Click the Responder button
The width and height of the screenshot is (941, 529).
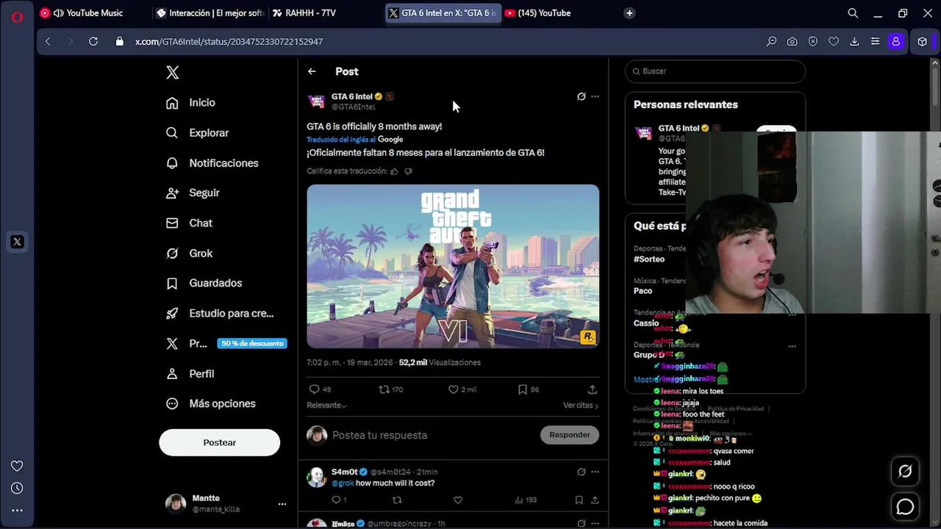coord(570,435)
